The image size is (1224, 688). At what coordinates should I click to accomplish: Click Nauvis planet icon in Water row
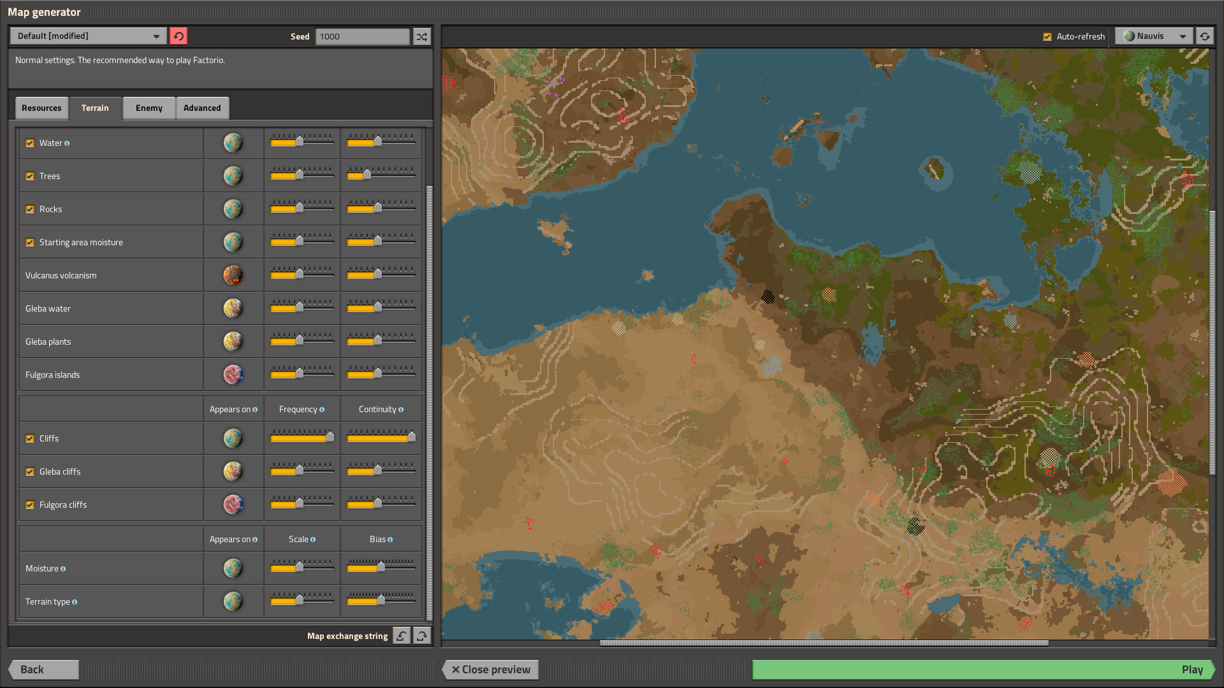click(x=233, y=143)
